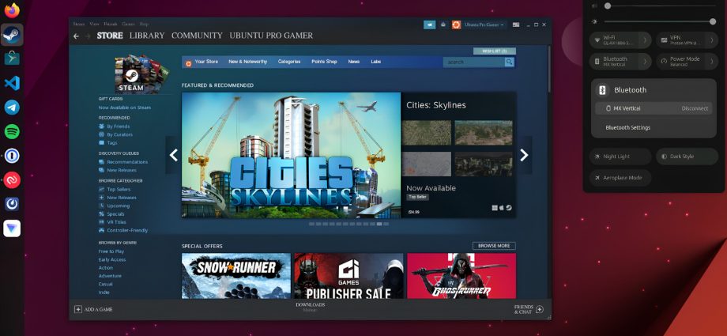The height and width of the screenshot is (336, 727).
Task: Open the Ubuntu Pro Gamer account dropdown
Action: click(484, 25)
